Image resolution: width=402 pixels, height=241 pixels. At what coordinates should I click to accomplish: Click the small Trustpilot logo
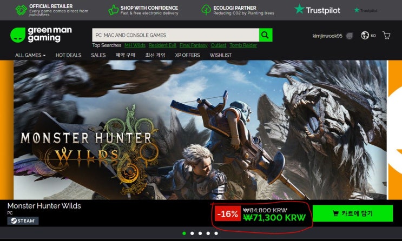point(366,10)
